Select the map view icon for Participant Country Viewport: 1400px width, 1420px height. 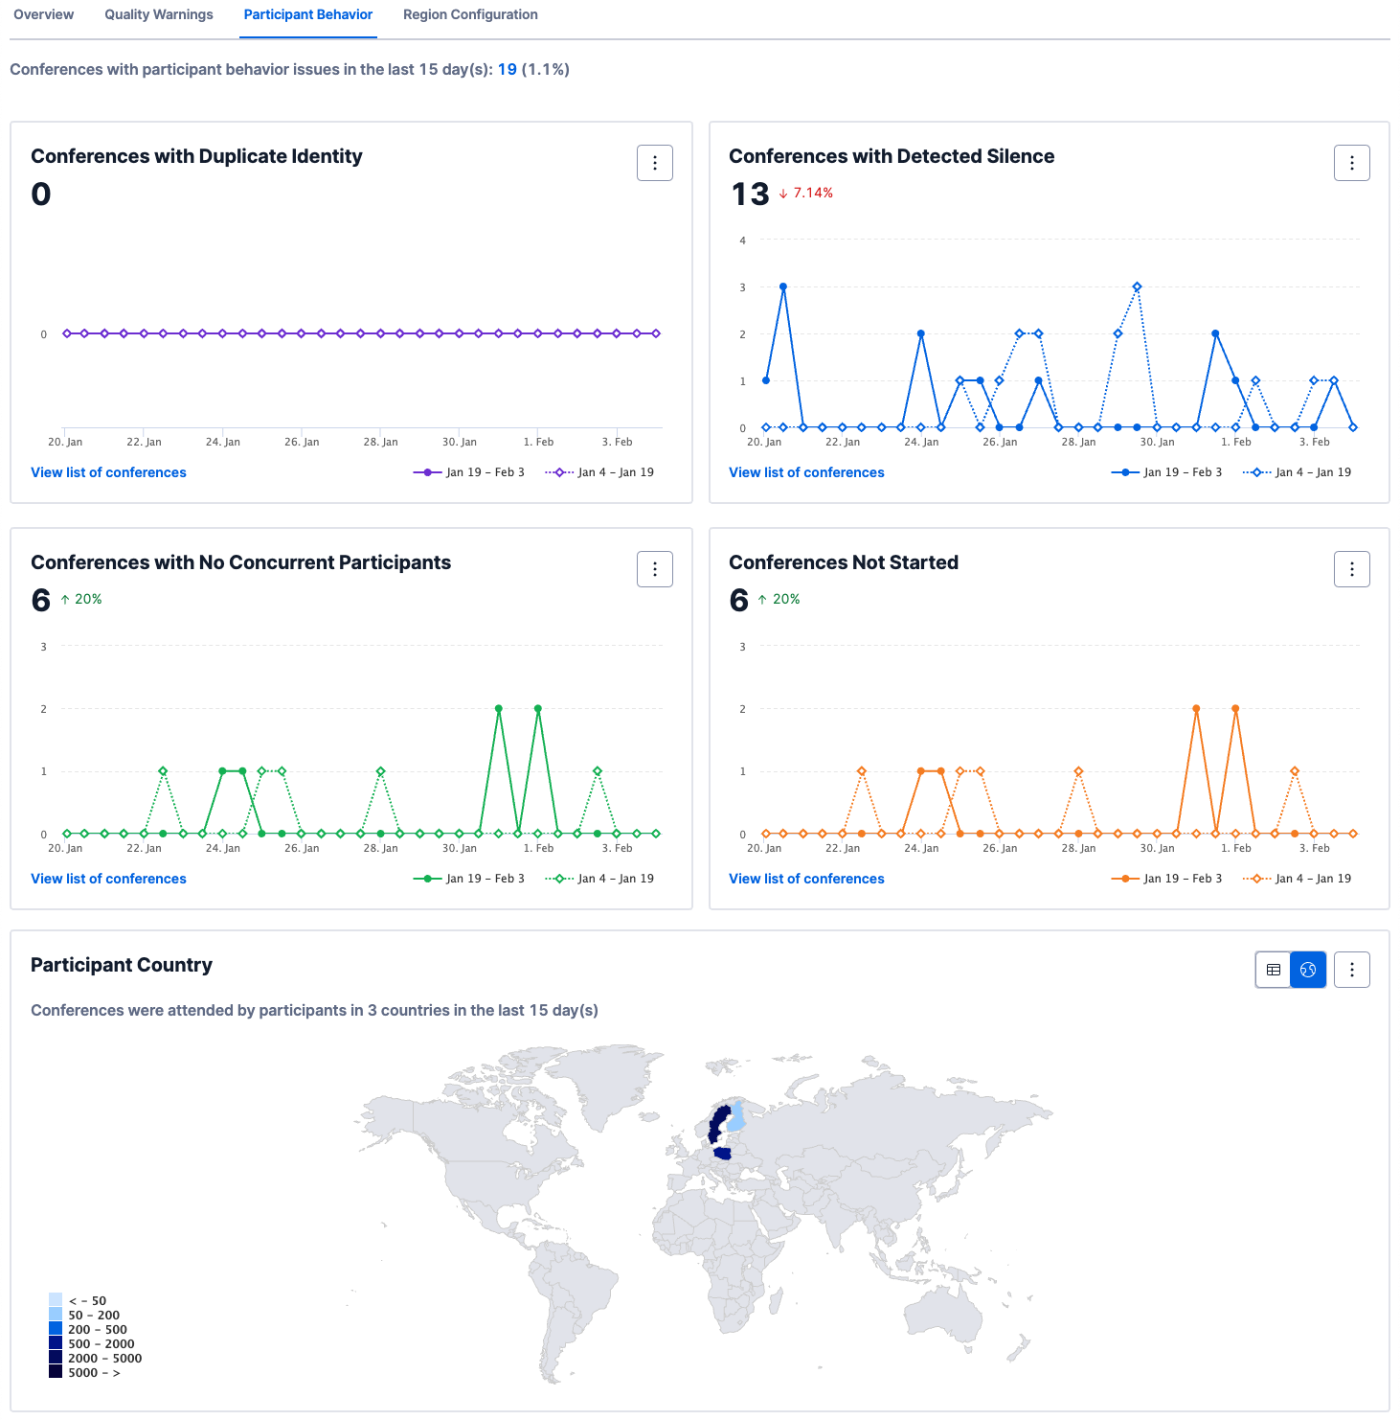tap(1308, 970)
